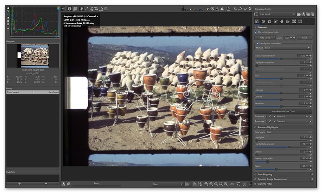Flip image horizontally
The image size is (322, 193).
pyautogui.click(x=245, y=9)
